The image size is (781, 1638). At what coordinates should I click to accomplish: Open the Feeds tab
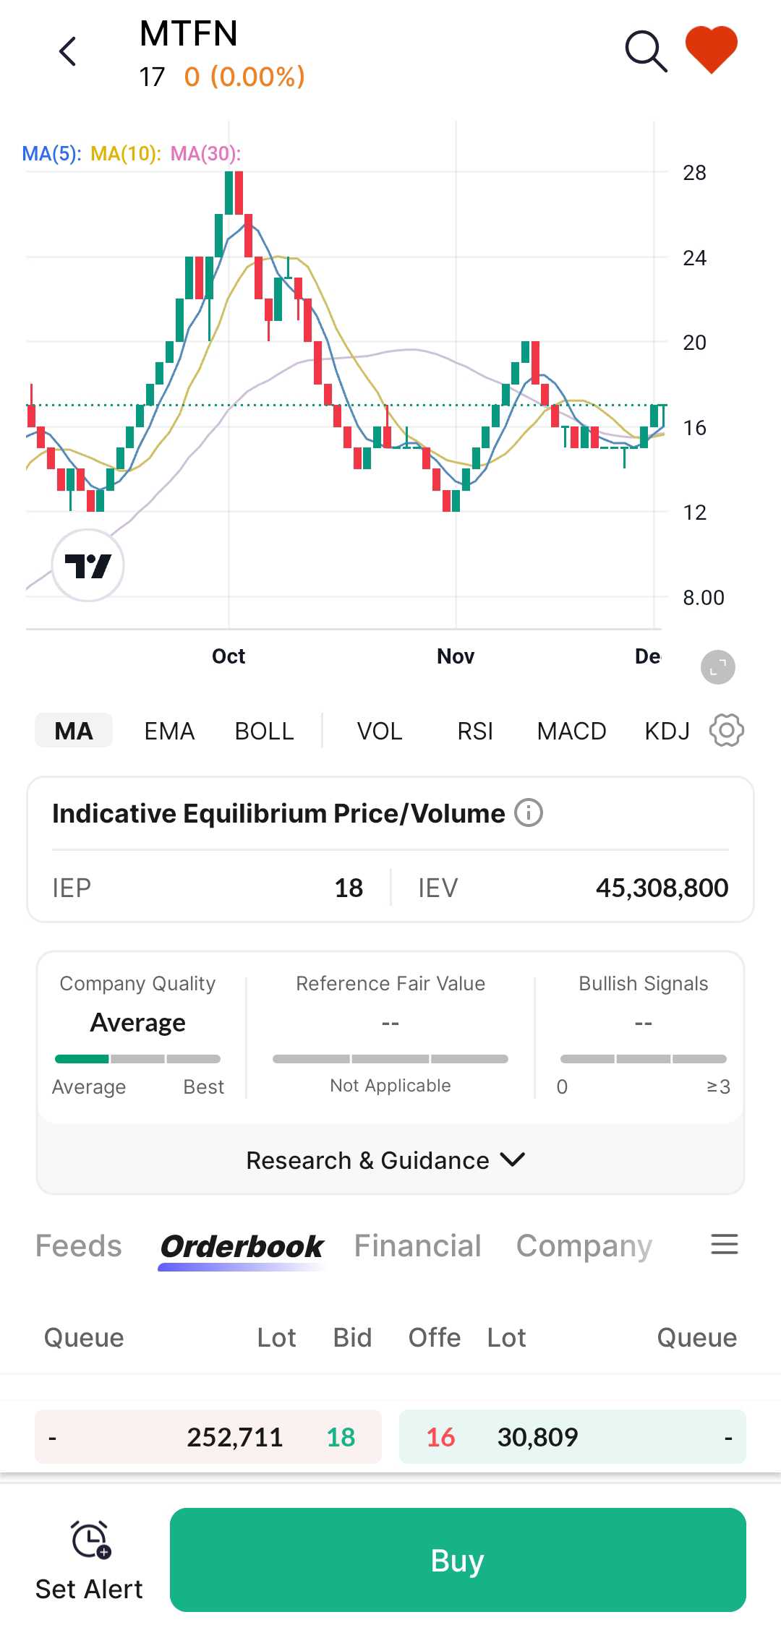point(79,1245)
